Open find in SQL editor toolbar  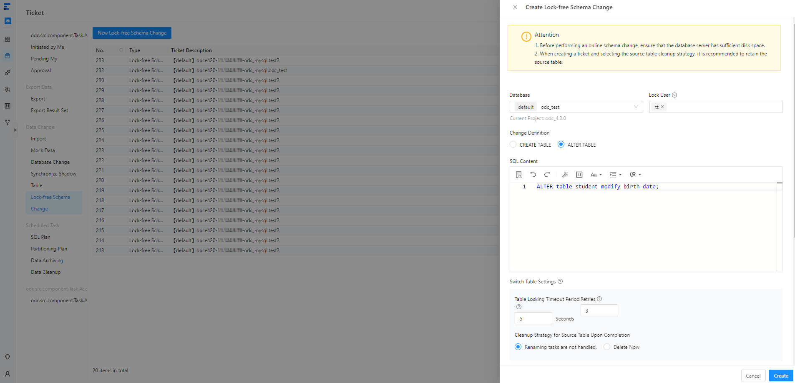(x=518, y=175)
